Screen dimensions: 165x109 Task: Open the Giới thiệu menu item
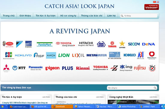click(25, 16)
